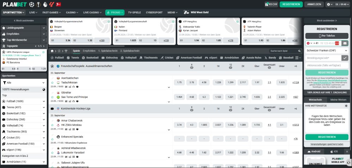Viewport: 352px width, 168px height.
Task: Select the email registration envelope icon
Action: 345,43
